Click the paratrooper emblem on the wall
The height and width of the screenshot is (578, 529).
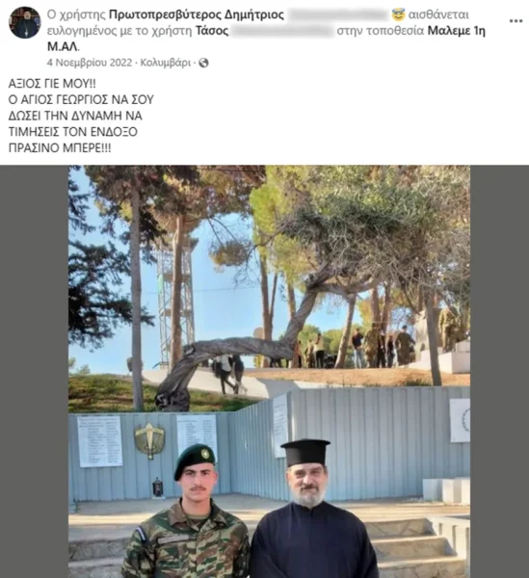[149, 440]
